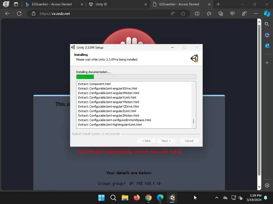Switch to the Unity ID tab
Viewport: 273px width, 204px height.
101,4
